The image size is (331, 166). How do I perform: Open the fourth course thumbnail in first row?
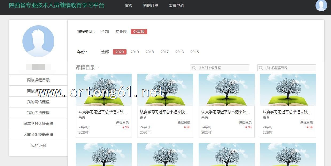tap(288, 90)
